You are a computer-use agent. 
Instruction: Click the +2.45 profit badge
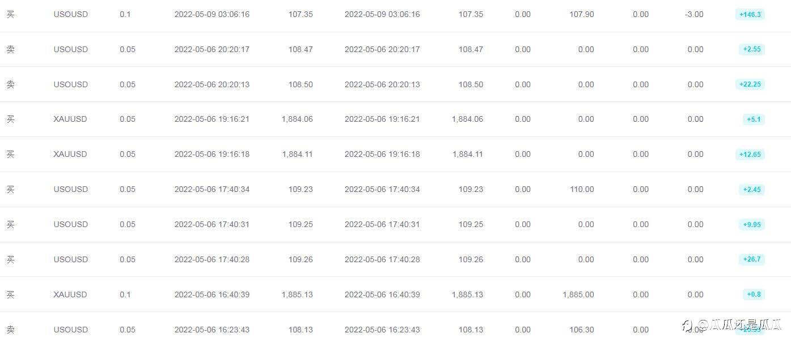point(751,190)
